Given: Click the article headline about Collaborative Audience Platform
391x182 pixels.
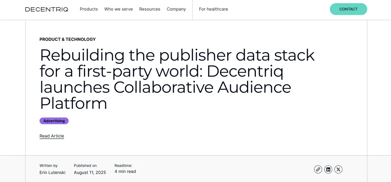Looking at the screenshot, I should (x=177, y=79).
